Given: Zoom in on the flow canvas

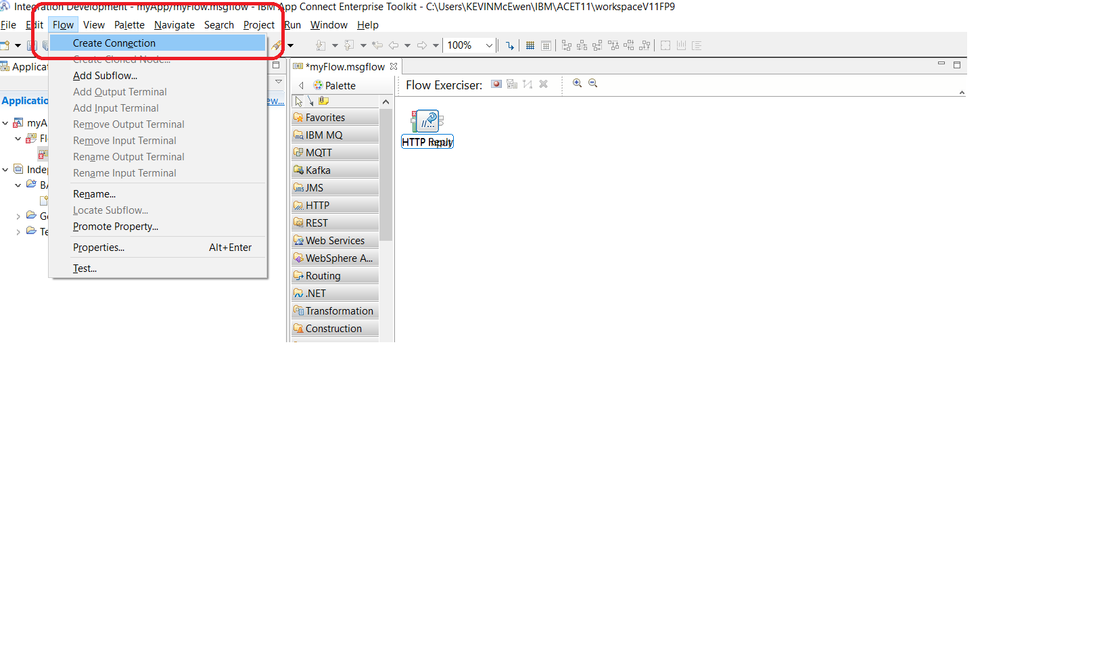Looking at the screenshot, I should pyautogui.click(x=577, y=83).
